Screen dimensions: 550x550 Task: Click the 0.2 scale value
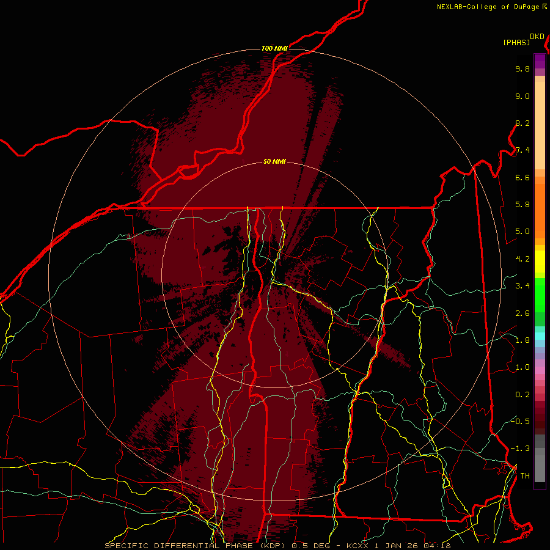pyautogui.click(x=522, y=395)
